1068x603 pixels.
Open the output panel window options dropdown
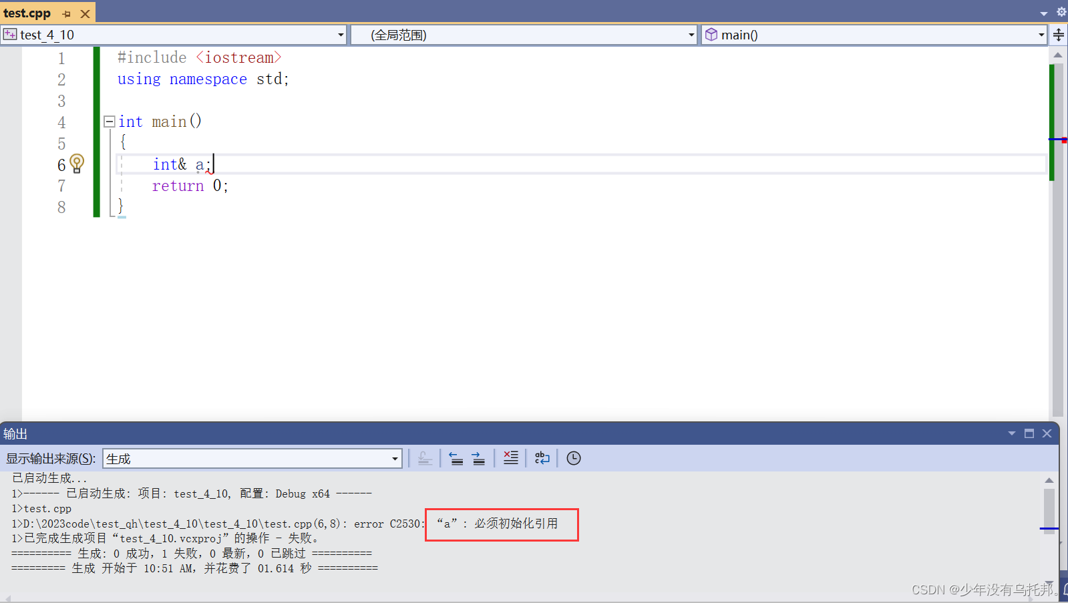click(x=1012, y=433)
